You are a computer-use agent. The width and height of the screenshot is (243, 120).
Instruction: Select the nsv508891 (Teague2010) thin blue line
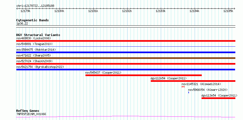tap(126, 46)
